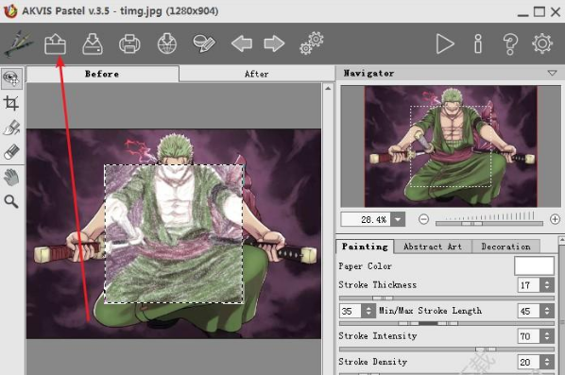
Task: Run processing with the play button
Action: click(x=445, y=44)
